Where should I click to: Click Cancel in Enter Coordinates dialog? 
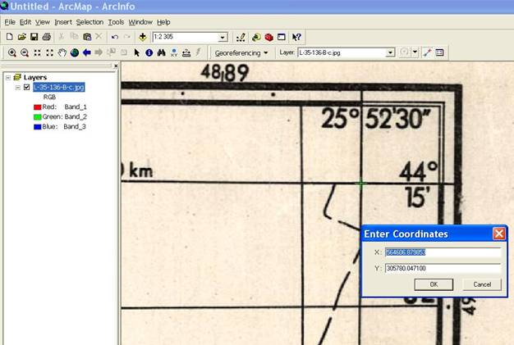(x=481, y=284)
